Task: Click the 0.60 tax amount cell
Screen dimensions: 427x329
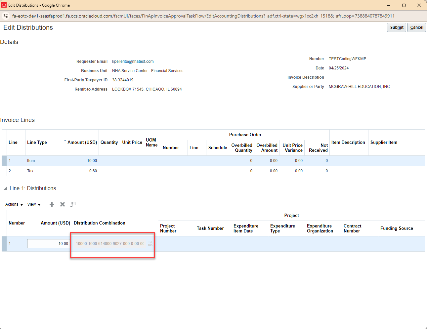Action: coord(93,171)
